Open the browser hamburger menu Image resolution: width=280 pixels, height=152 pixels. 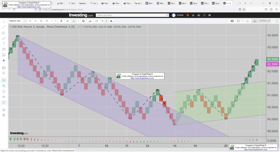pos(277,10)
